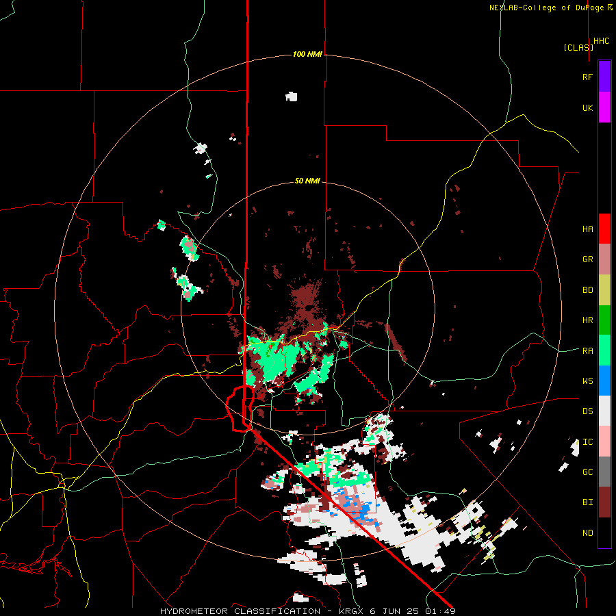Select the DS white legend swatch
The width and height of the screenshot is (616, 616).
pos(604,411)
